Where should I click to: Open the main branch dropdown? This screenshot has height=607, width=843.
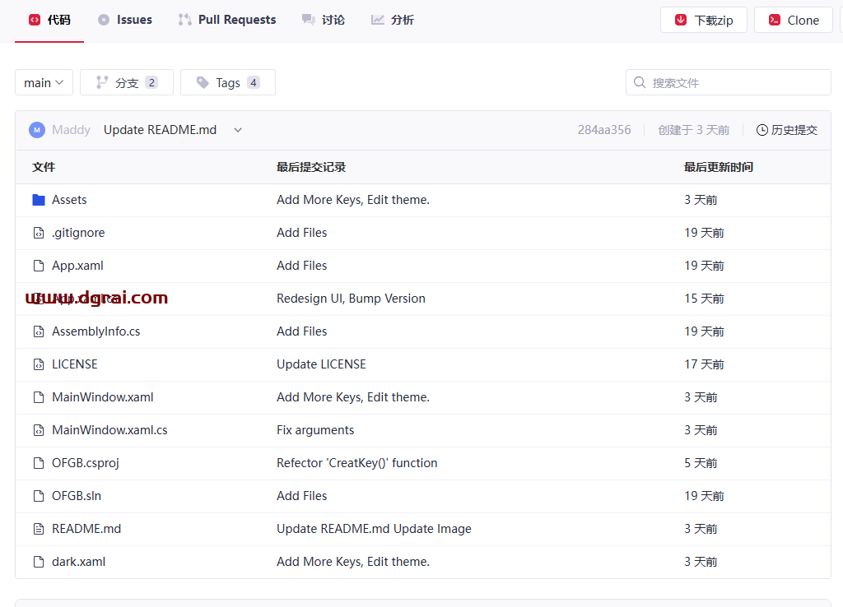tap(44, 83)
